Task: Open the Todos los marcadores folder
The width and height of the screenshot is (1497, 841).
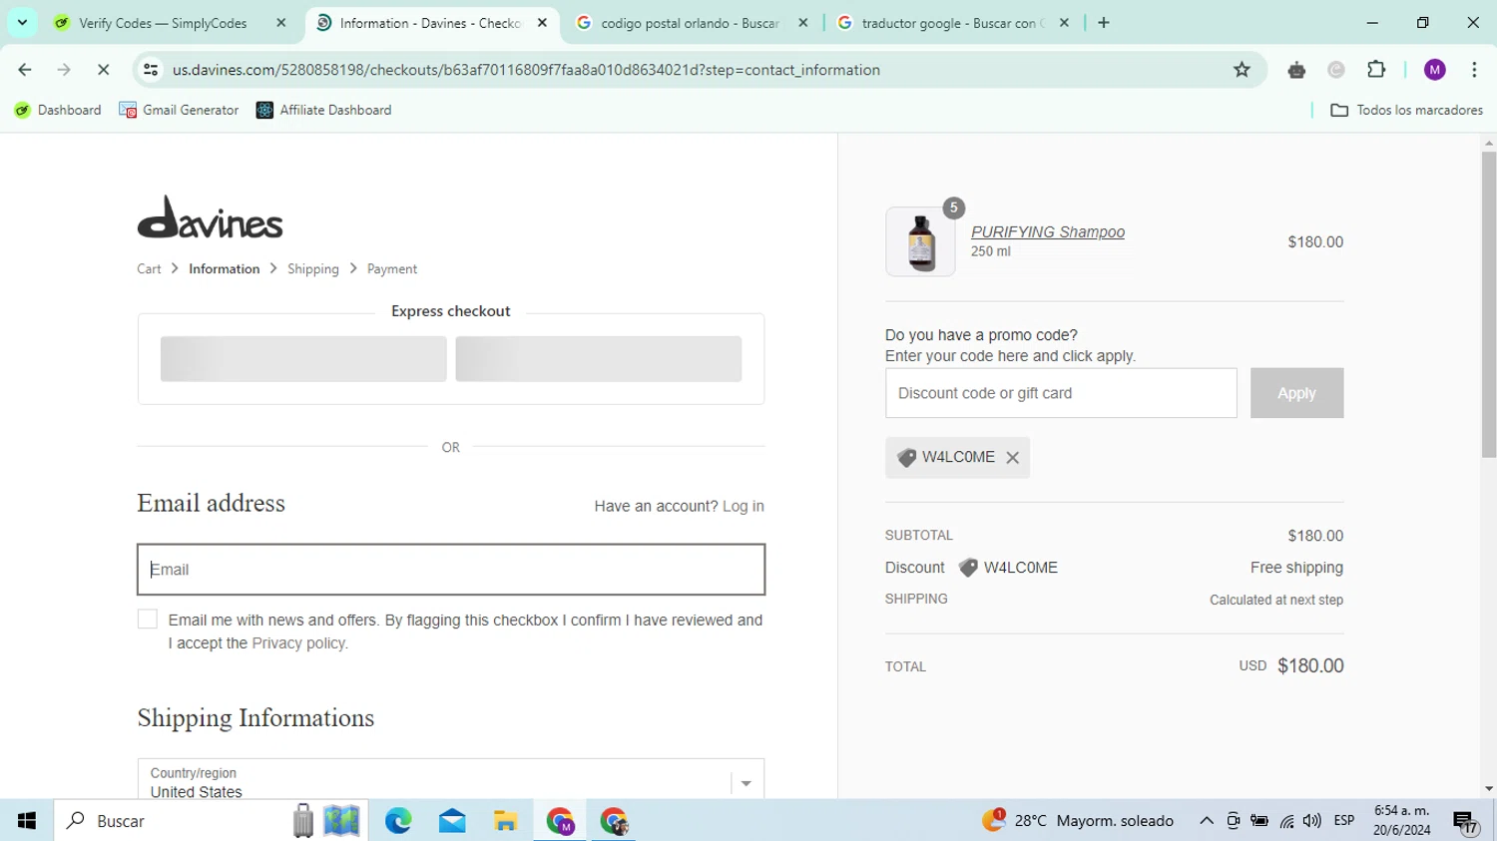Action: [x=1407, y=110]
